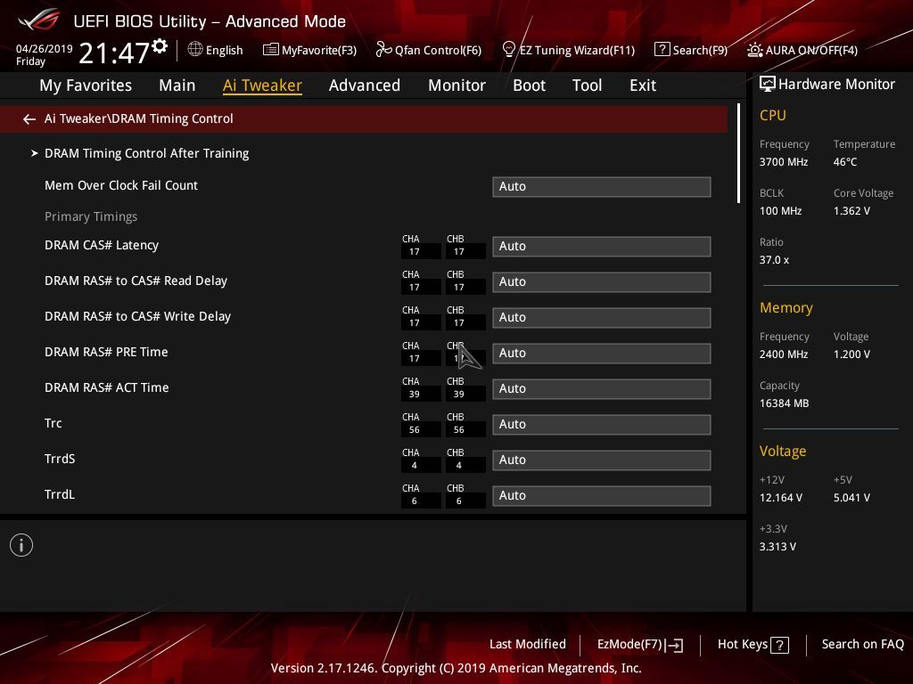
Task: Click the vertical scrollbar of settings list
Action: tap(738, 153)
